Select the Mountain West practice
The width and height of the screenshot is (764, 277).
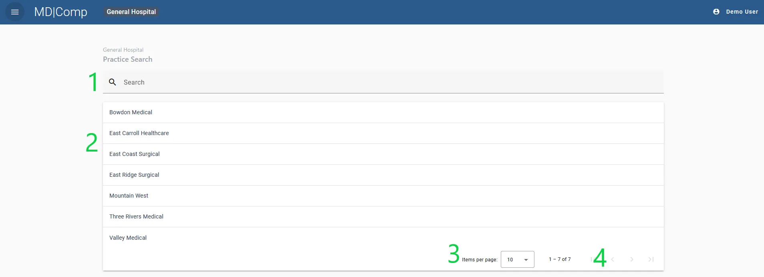(x=129, y=196)
